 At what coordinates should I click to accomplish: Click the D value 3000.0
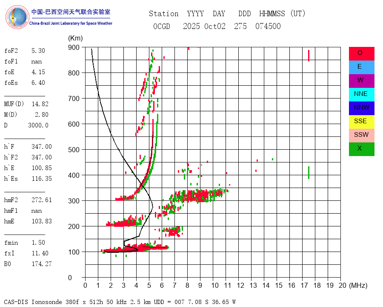[x=38, y=125]
